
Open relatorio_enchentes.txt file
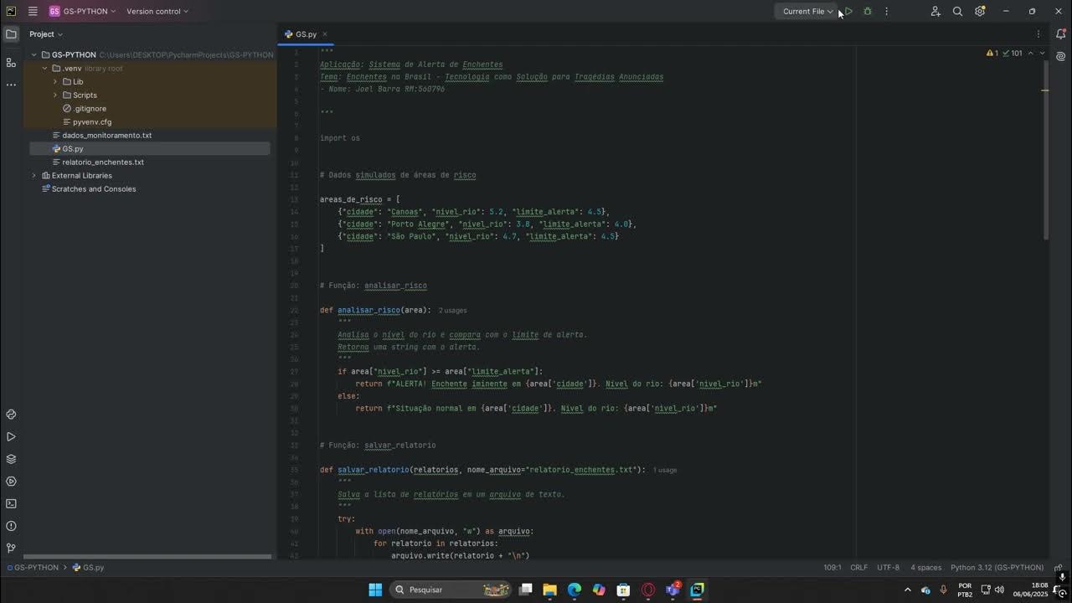(97, 162)
